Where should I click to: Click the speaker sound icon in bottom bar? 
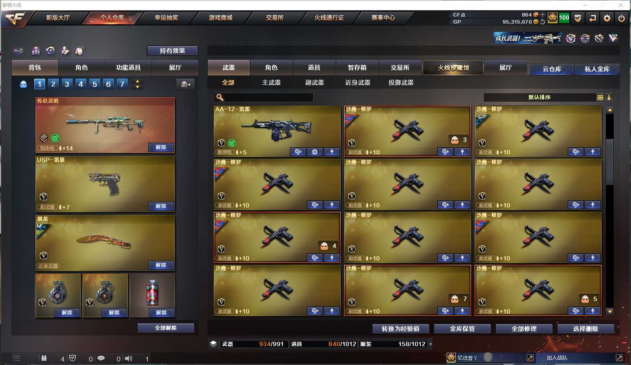[128, 358]
